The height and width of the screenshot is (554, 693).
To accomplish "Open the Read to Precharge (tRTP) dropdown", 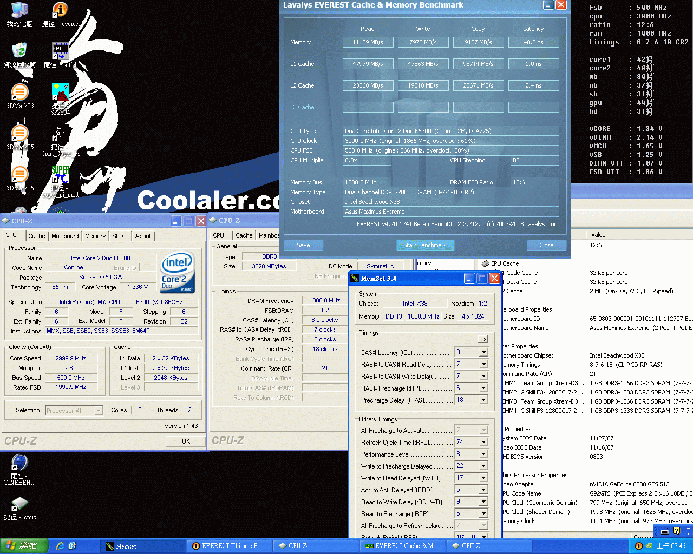I will pyautogui.click(x=483, y=513).
